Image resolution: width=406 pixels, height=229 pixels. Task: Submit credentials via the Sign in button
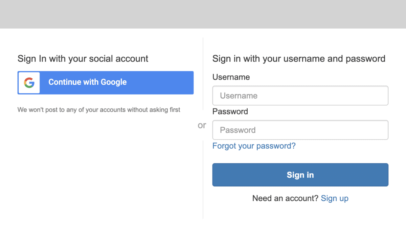pos(300,175)
